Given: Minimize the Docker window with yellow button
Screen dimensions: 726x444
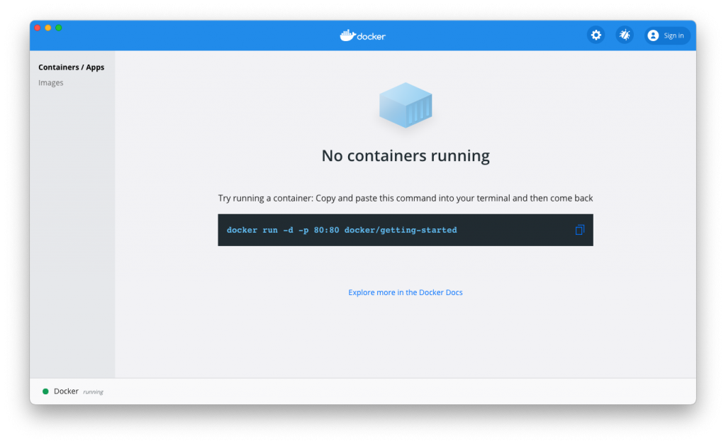Looking at the screenshot, I should coord(48,28).
